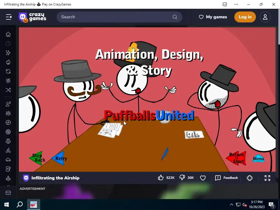The image size is (280, 210).
Task: Click the CrazyGames app in taskbar
Action: click(x=34, y=205)
